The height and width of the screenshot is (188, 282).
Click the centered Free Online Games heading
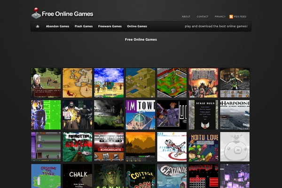pyautogui.click(x=141, y=39)
